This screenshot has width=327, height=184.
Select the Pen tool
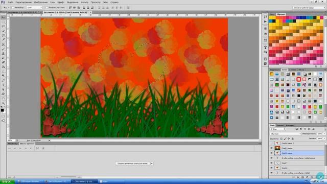[x=3, y=81]
